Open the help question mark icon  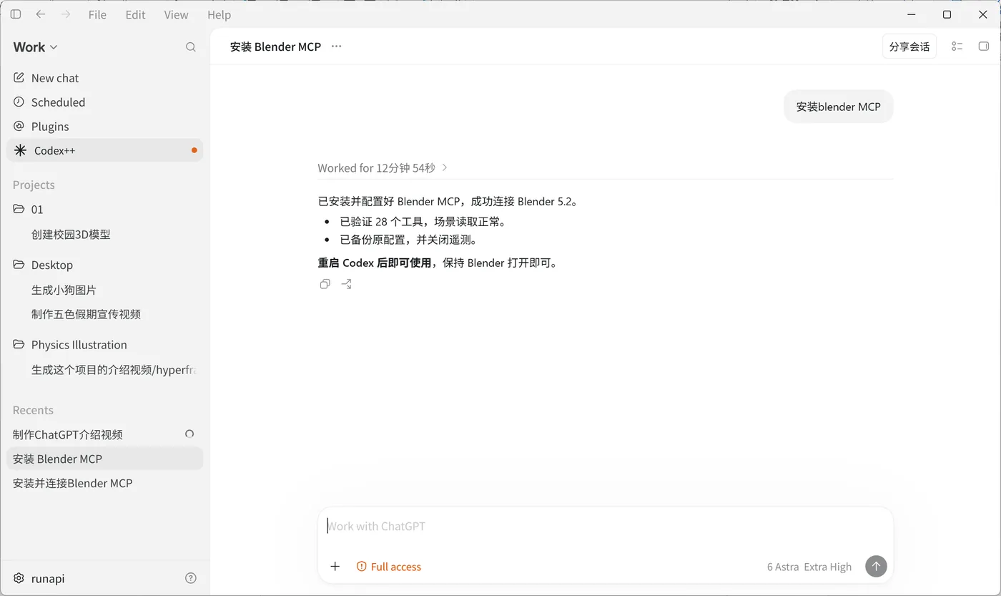pyautogui.click(x=191, y=578)
